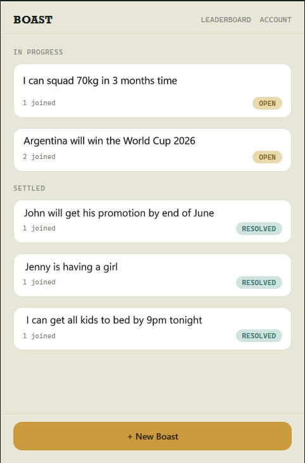Click RESOLVED badge on John's promotion boast
Screen dimensions: 305x463
259,229
